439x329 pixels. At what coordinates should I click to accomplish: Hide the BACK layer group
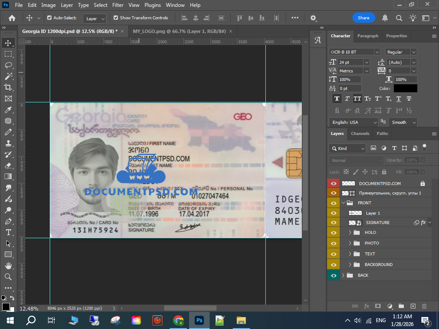tap(333, 275)
